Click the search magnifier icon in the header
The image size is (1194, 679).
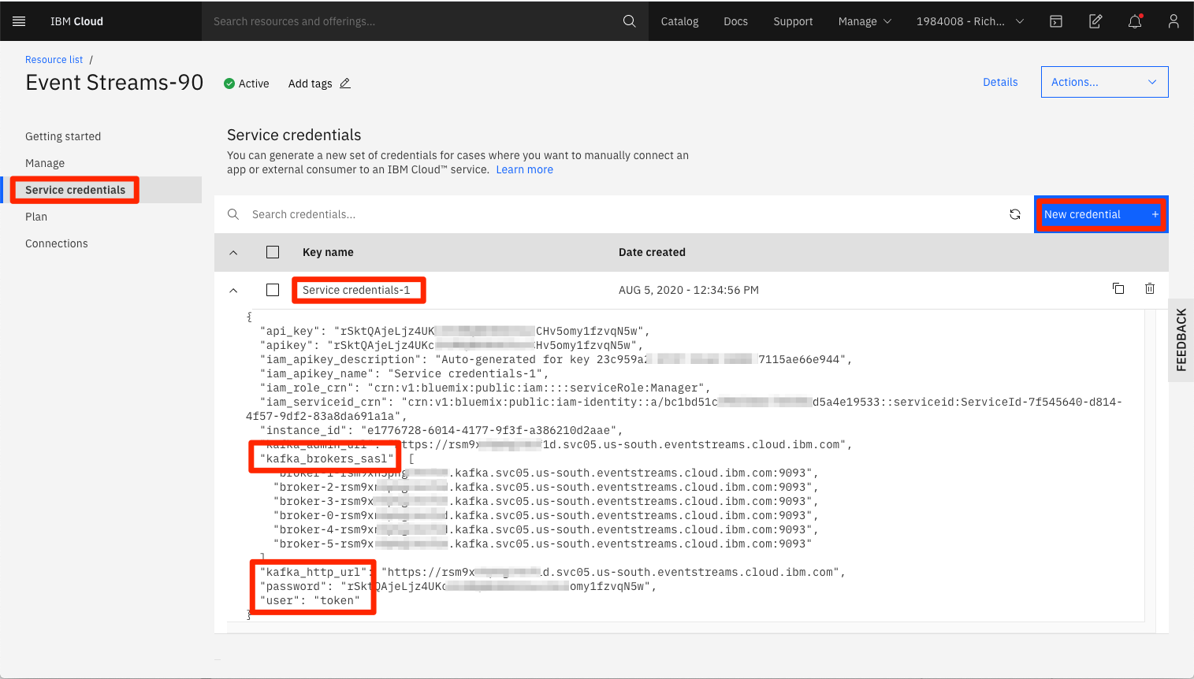click(629, 21)
